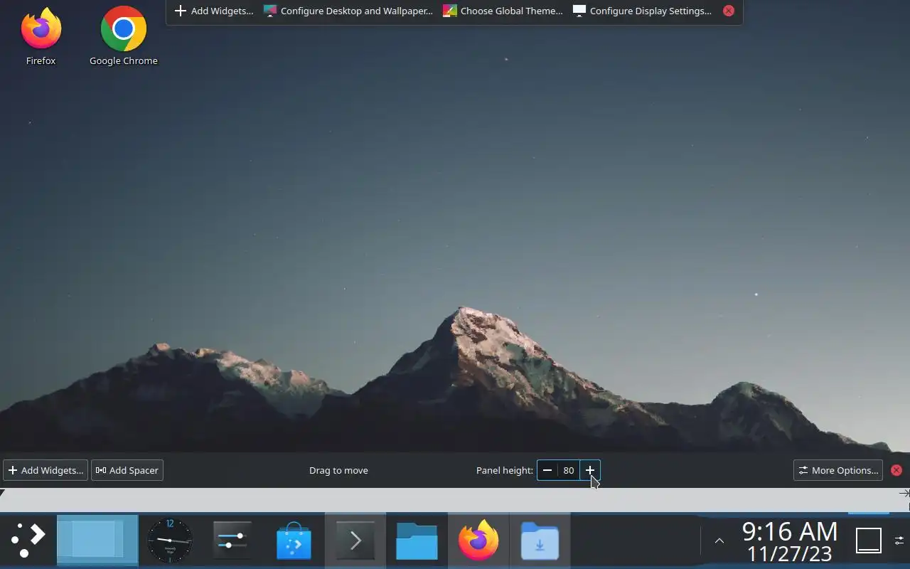This screenshot has width=910, height=569.
Task: Click the Show Desktop widget
Action: tap(868, 541)
